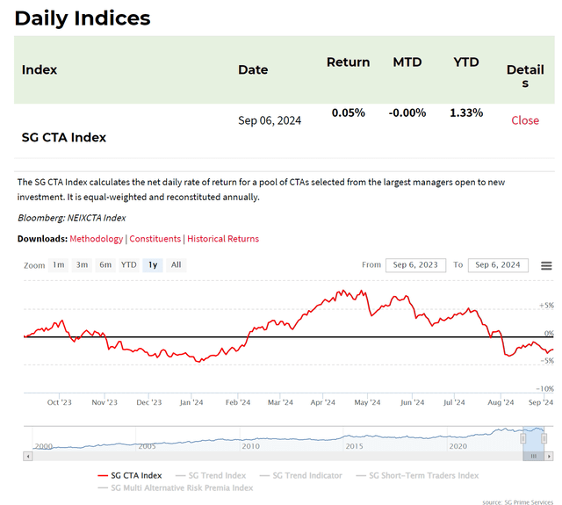Image resolution: width=562 pixels, height=505 pixels.
Task: Select the 1y zoom range
Action: tap(153, 265)
